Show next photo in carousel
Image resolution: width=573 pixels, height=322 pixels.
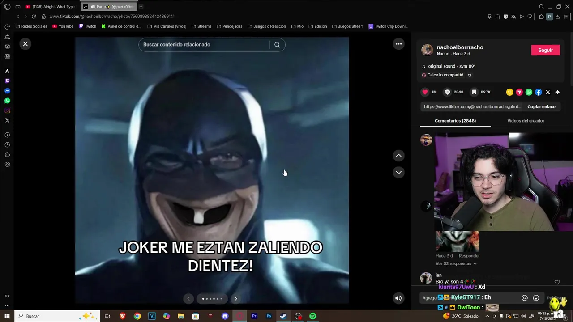[x=235, y=299]
